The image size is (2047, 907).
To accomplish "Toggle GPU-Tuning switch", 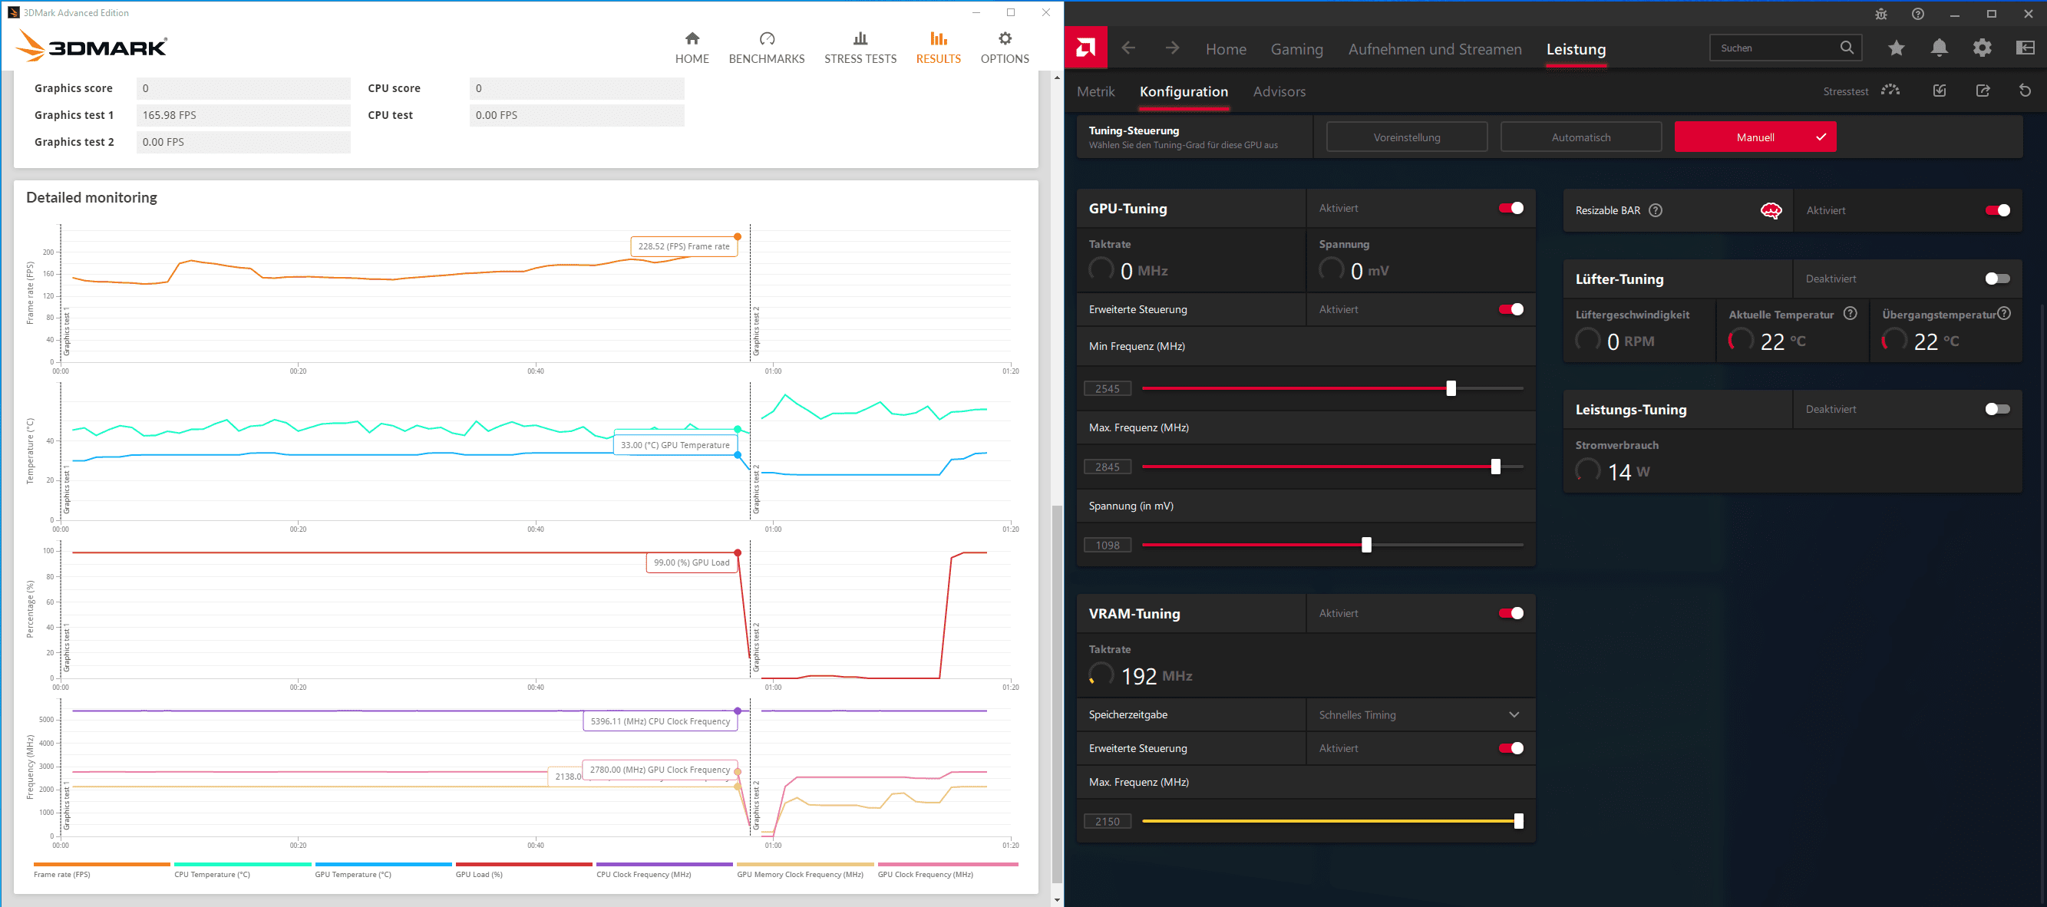I will [x=1510, y=208].
